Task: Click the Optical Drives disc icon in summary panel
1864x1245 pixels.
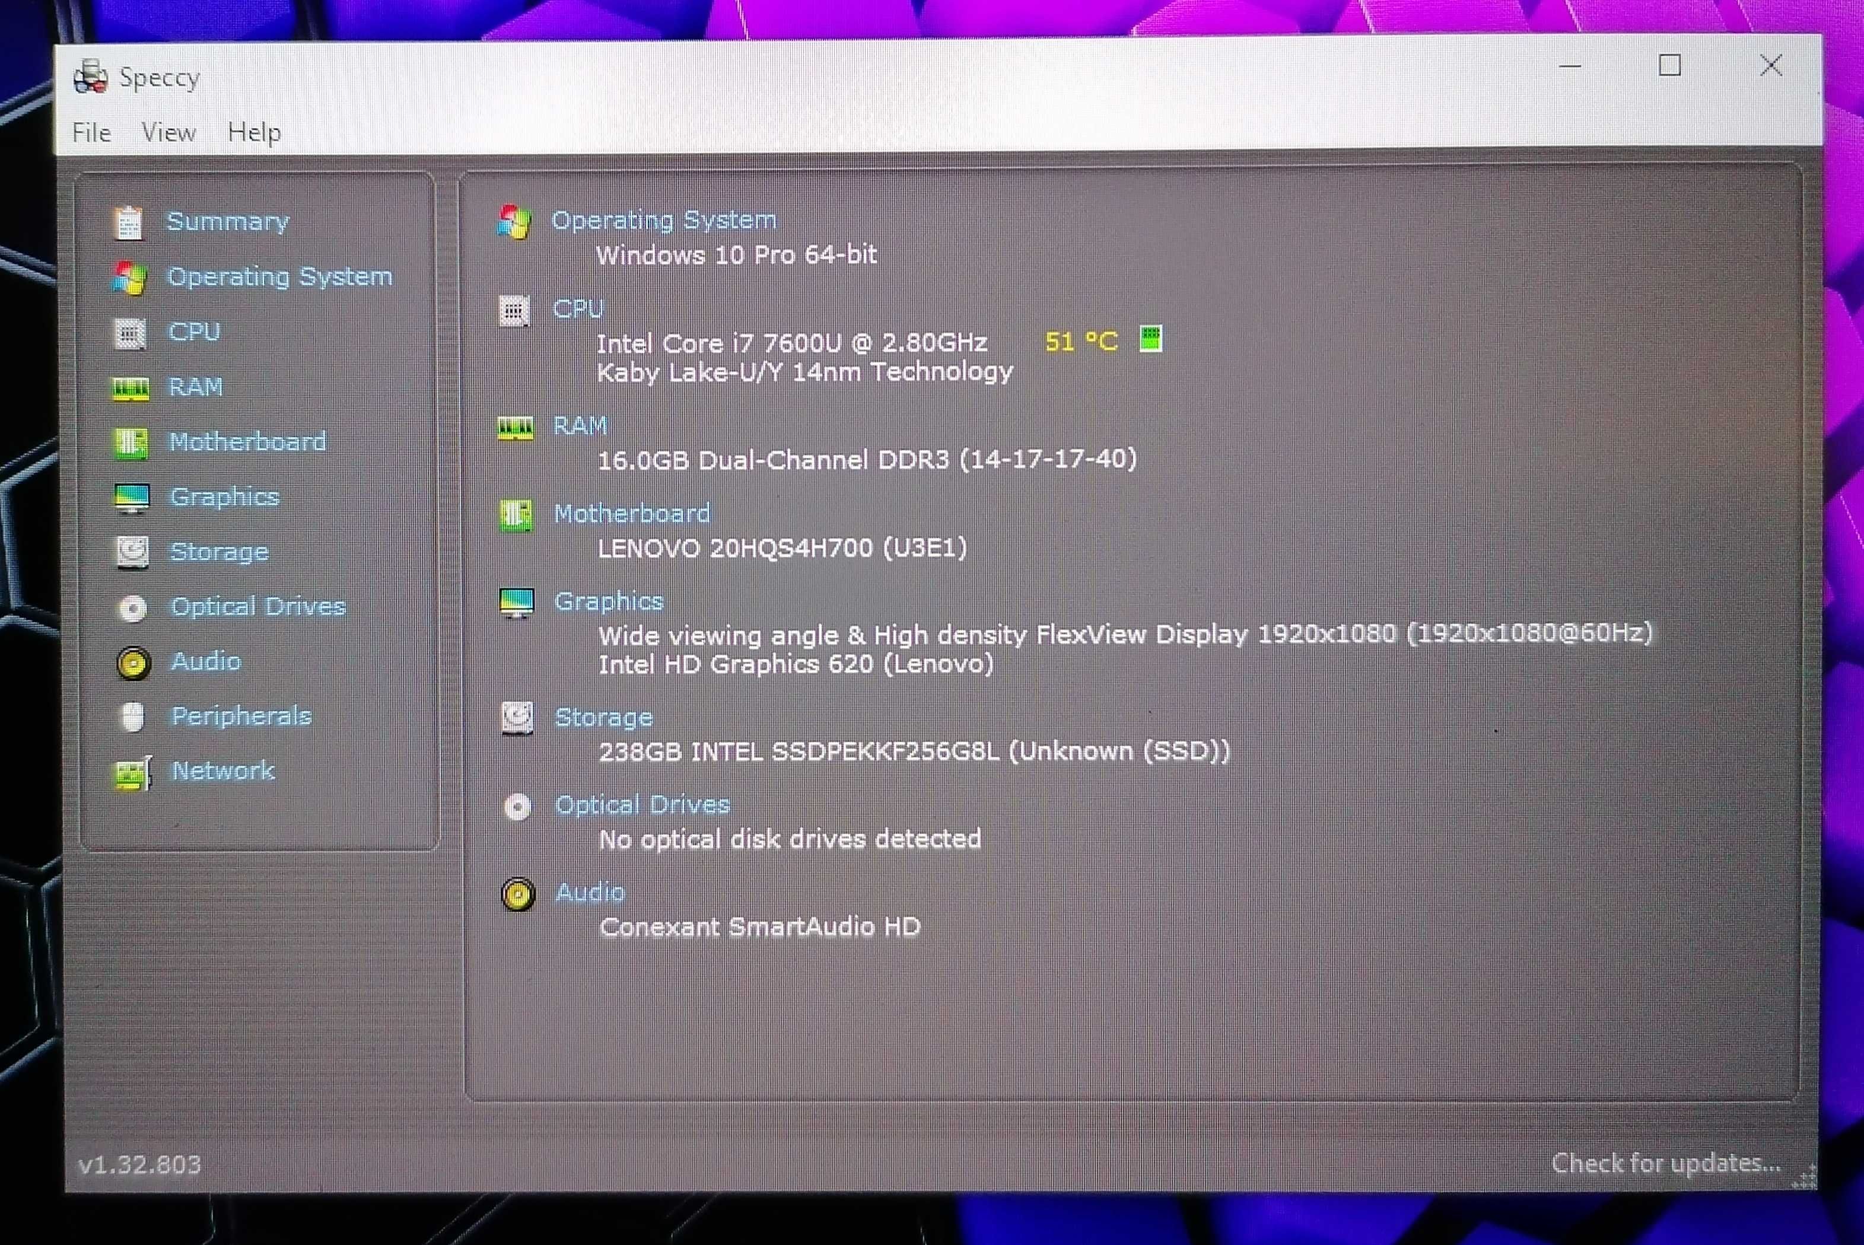Action: pos(518,807)
